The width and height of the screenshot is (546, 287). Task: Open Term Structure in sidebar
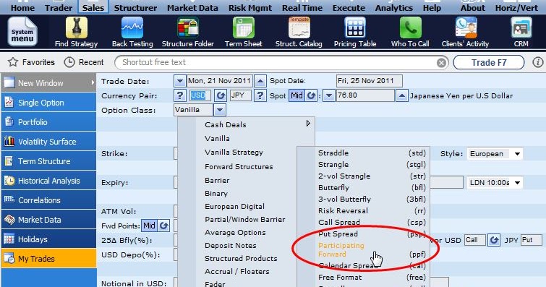tap(48, 161)
